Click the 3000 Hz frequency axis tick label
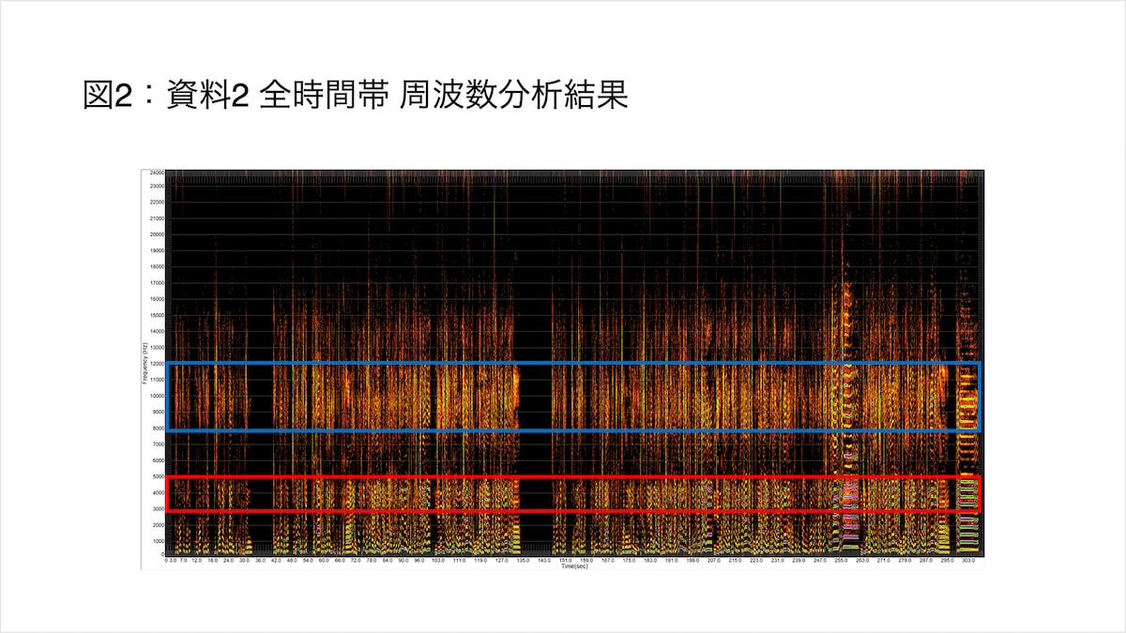This screenshot has height=633, width=1126. point(157,509)
